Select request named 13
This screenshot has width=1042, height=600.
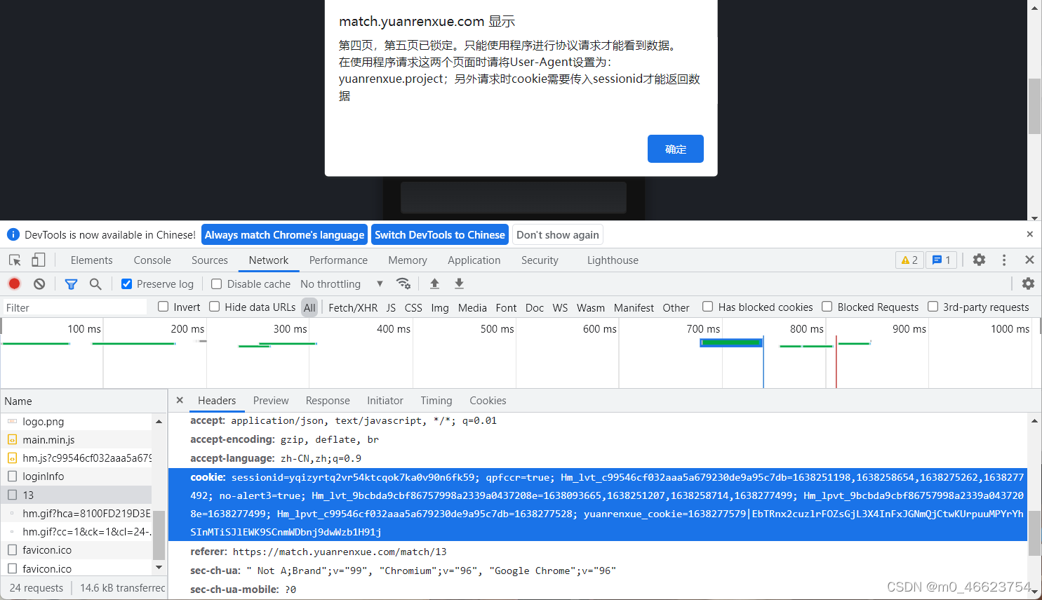point(76,495)
